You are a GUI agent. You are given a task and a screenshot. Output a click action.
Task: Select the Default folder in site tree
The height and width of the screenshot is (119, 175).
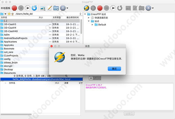click(100, 25)
